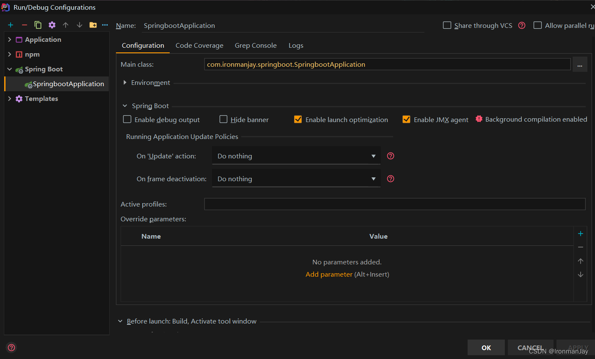Copy the selected configuration
595x359 pixels.
point(38,25)
